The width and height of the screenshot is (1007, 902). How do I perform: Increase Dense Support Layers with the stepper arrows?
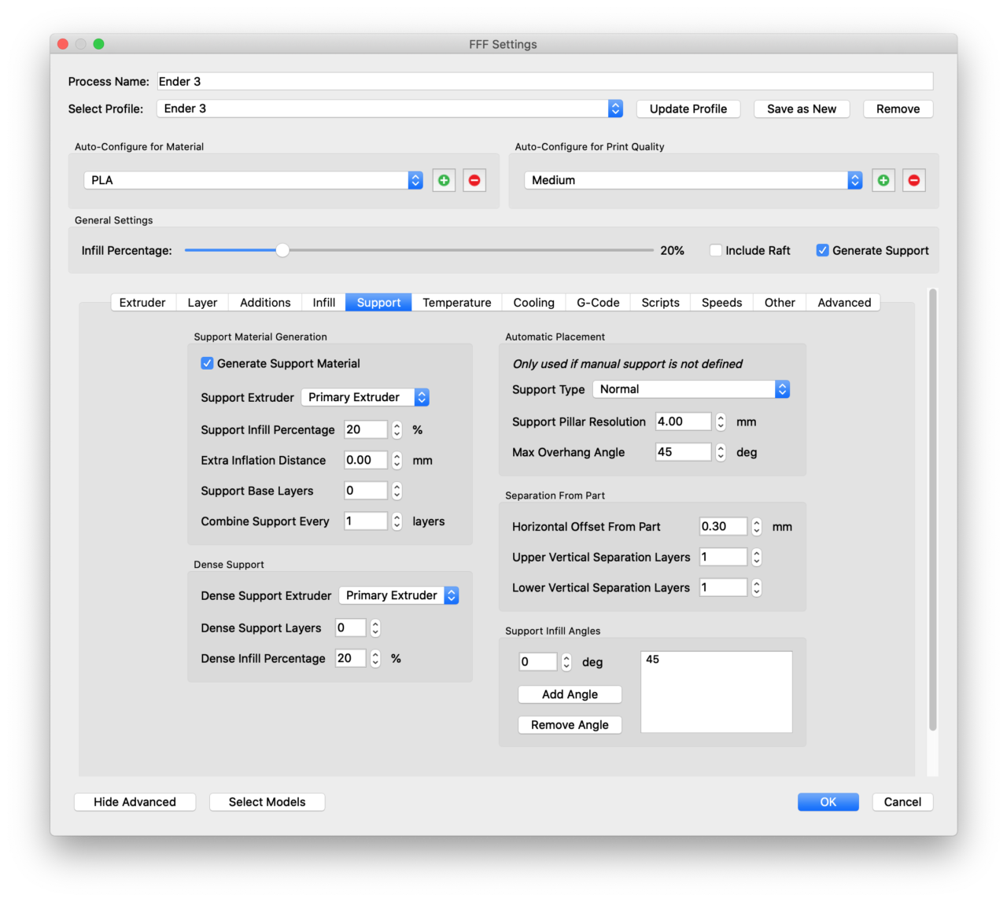pos(375,624)
